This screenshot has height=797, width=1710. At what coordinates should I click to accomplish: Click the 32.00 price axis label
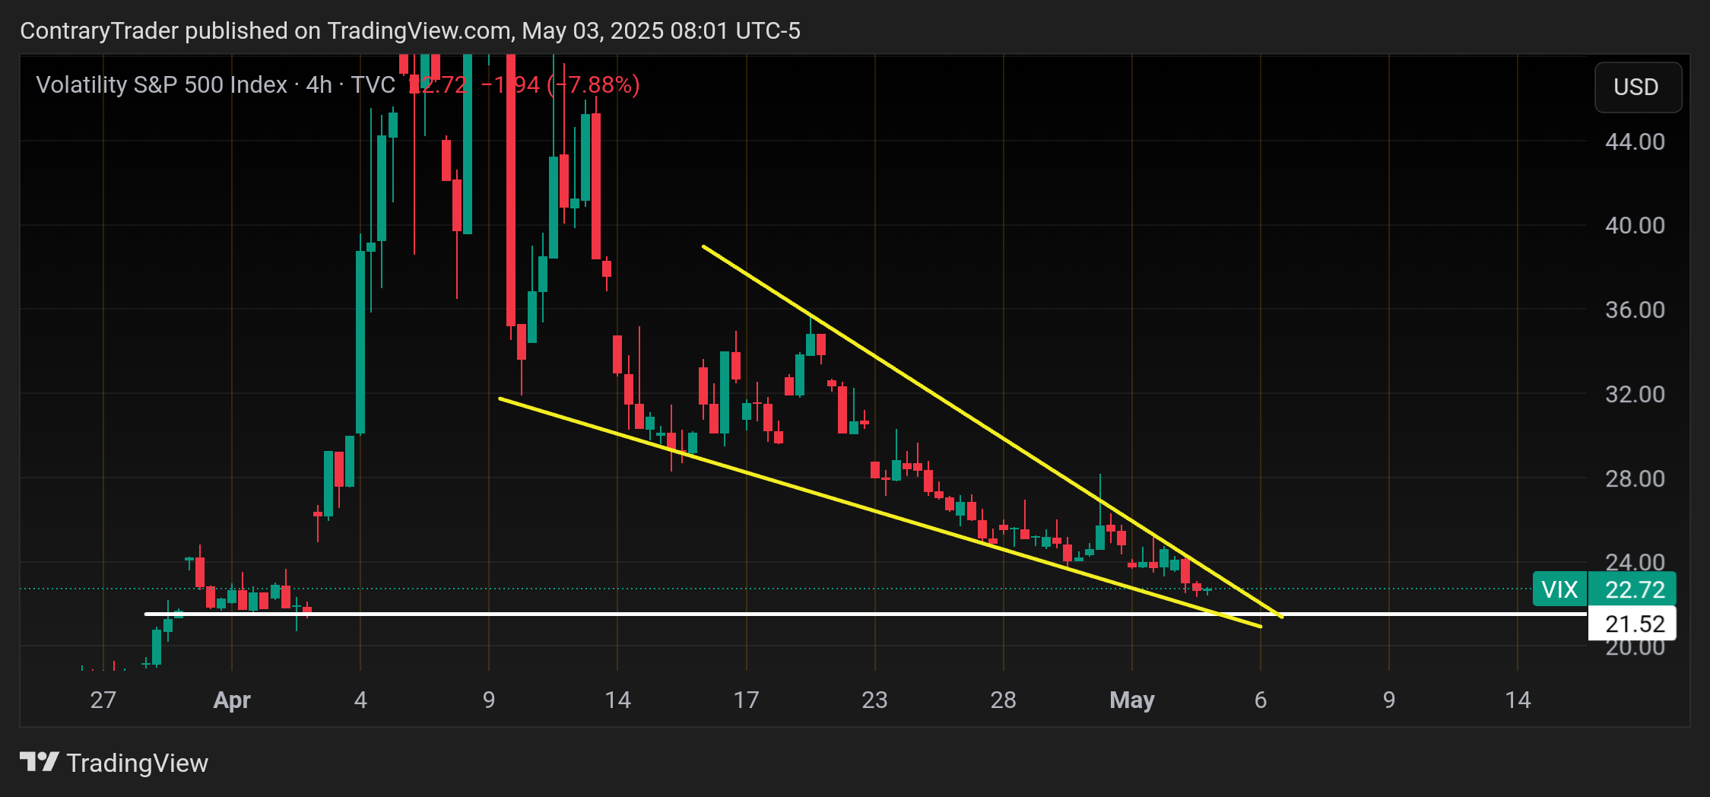(1635, 394)
